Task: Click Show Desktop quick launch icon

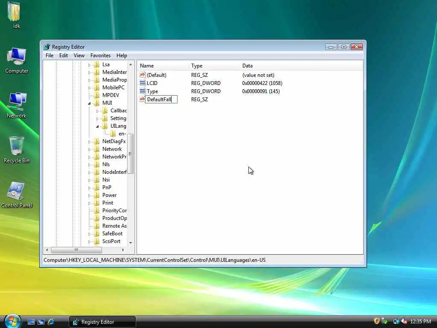Action: [31, 322]
